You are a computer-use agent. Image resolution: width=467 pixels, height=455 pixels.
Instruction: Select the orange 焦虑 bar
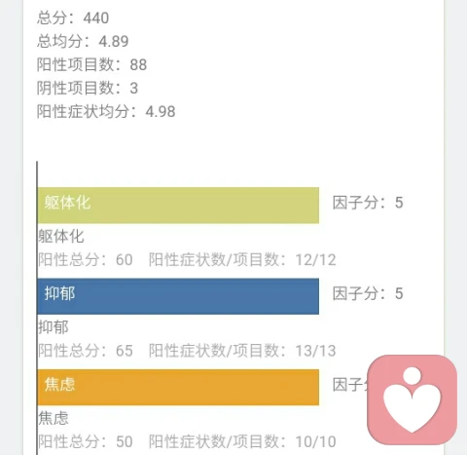tap(178, 387)
